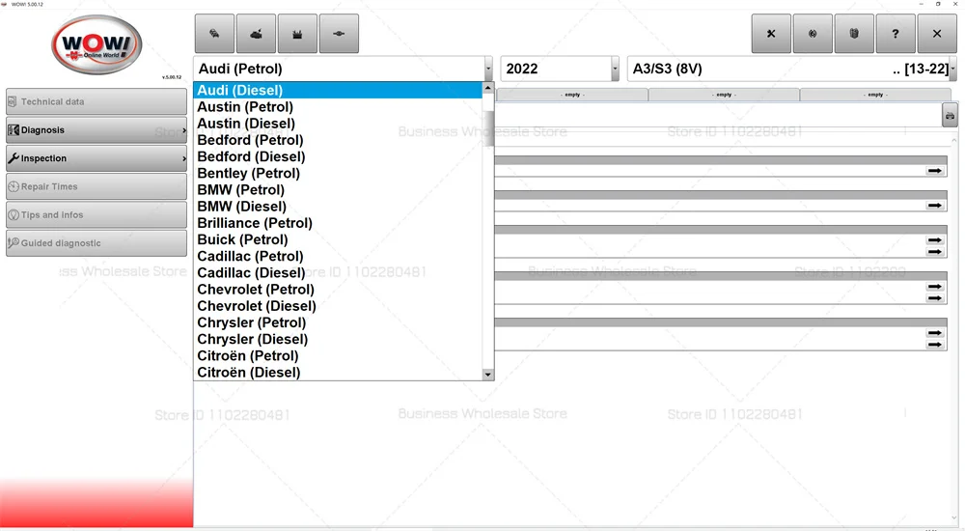Viewport: 965px width, 531px height.
Task: Open help with the question mark button
Action: coord(895,34)
